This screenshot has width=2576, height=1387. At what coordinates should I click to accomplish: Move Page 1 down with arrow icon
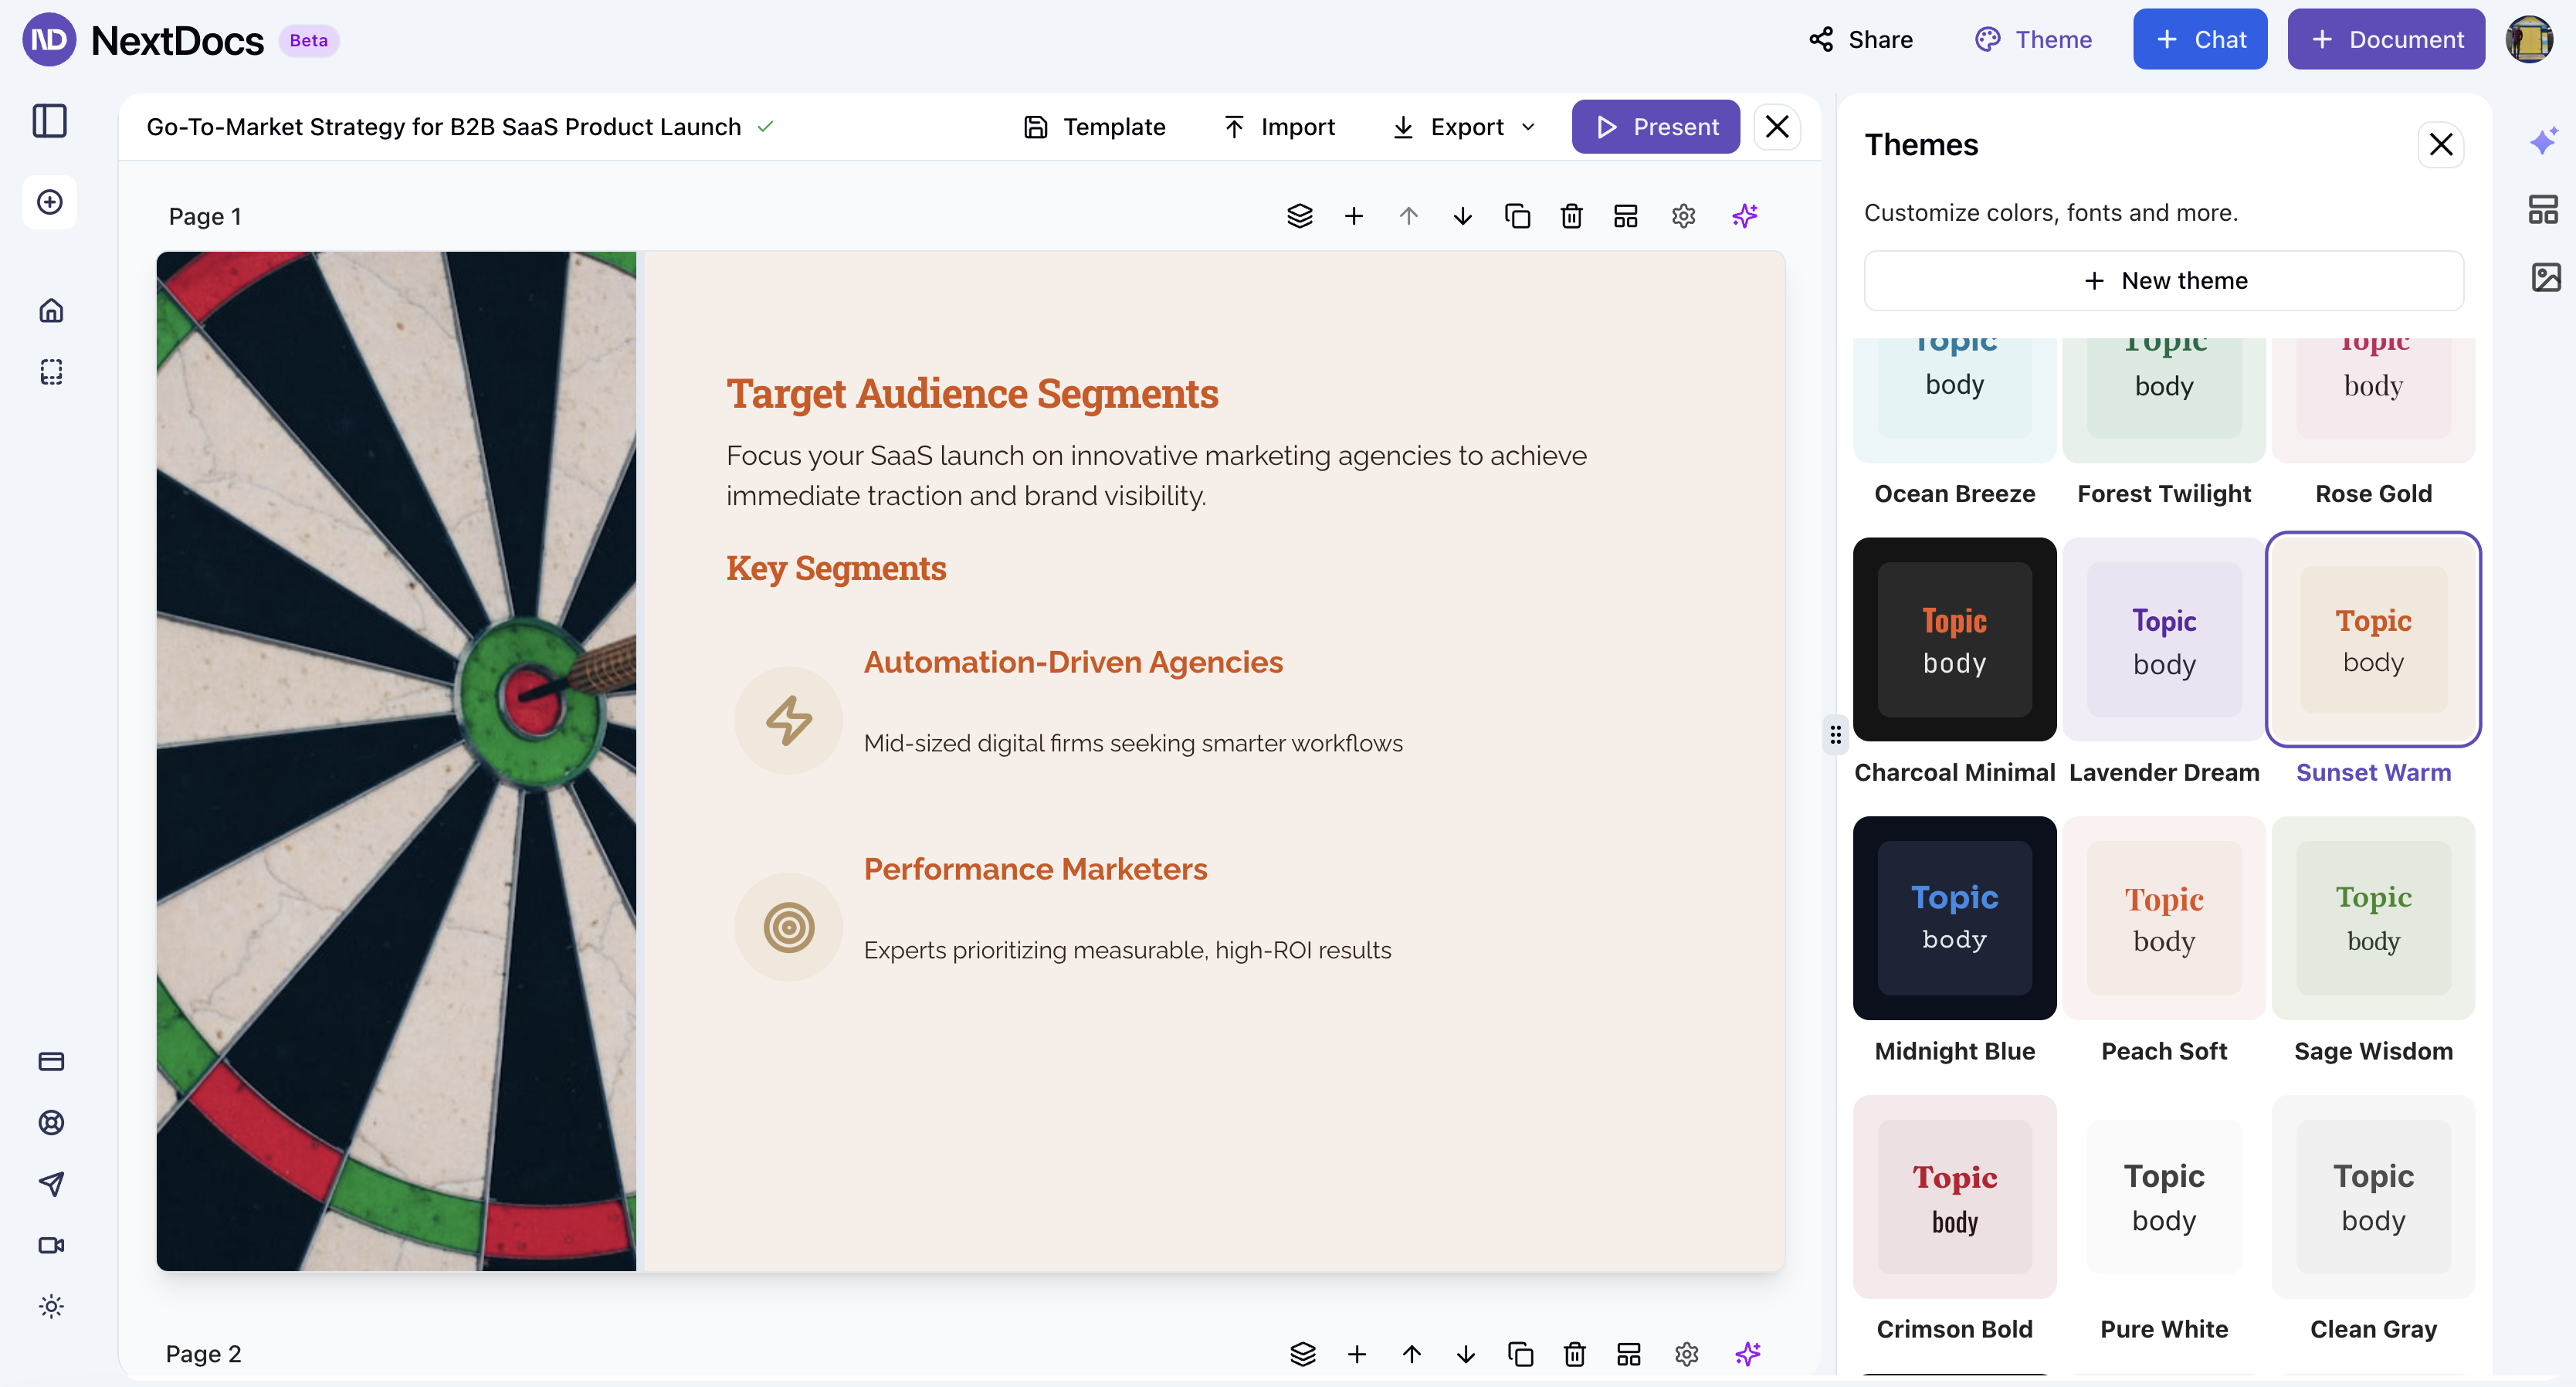(1462, 215)
